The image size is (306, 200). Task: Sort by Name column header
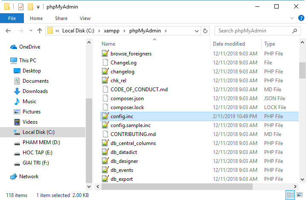(108, 44)
